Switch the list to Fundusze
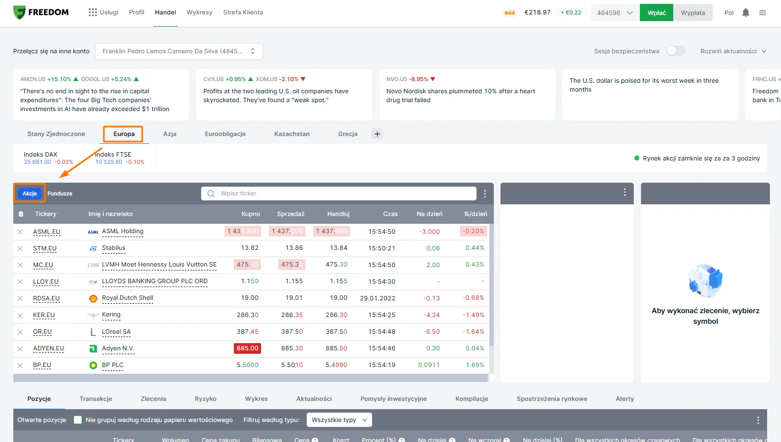 tap(60, 194)
